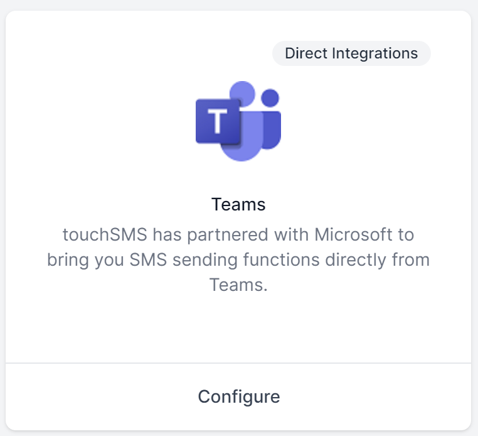Click the final 'Teams.' word in description
This screenshot has height=436, width=478.
pyautogui.click(x=238, y=285)
